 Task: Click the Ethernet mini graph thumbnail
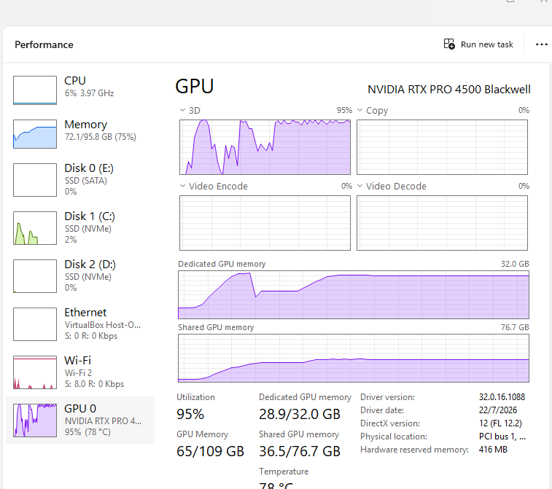point(35,324)
